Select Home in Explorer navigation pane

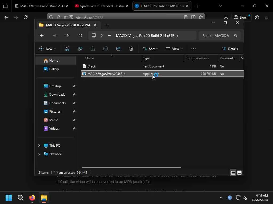[56, 61]
